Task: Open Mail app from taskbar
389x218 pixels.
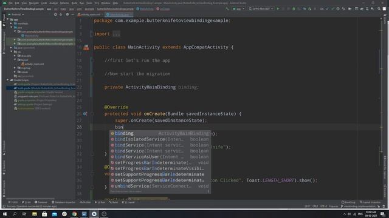Action: coord(54,214)
